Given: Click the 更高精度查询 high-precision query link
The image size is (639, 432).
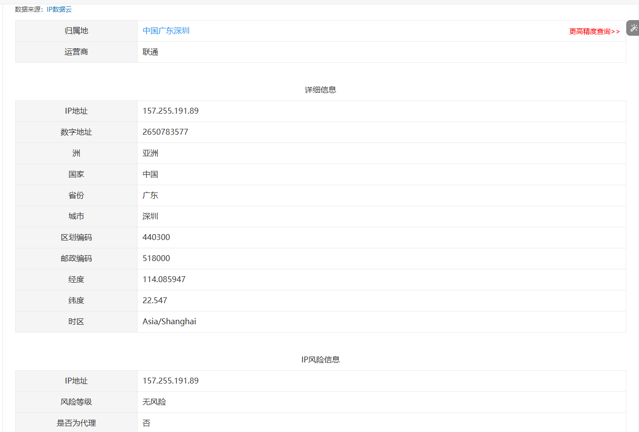Looking at the screenshot, I should pyautogui.click(x=594, y=31).
